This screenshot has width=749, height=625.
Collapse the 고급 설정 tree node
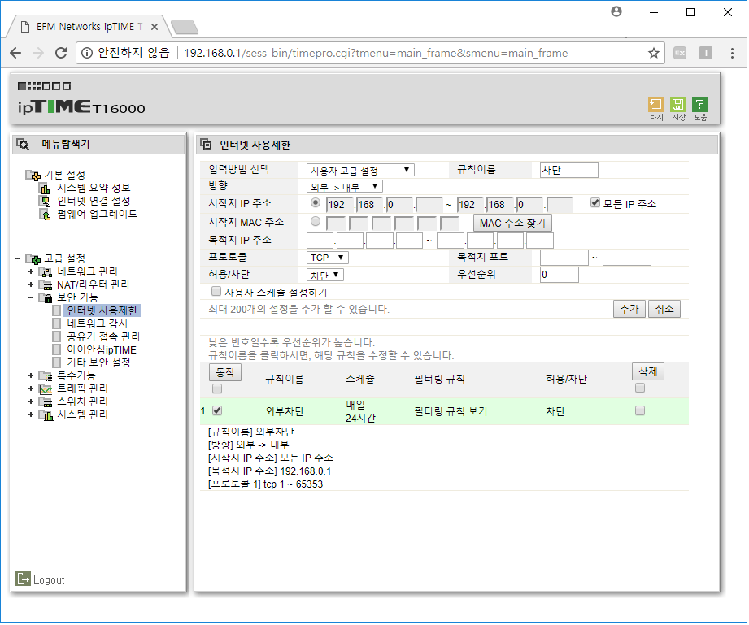pos(18,259)
